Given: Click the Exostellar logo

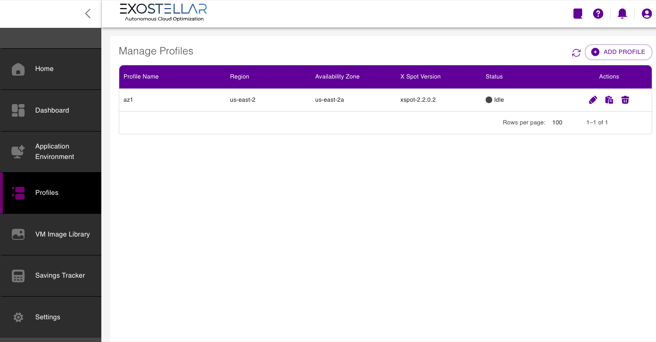Looking at the screenshot, I should (x=163, y=13).
